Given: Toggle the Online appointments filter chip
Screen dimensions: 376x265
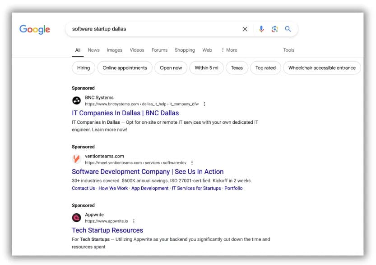Looking at the screenshot, I should point(125,68).
